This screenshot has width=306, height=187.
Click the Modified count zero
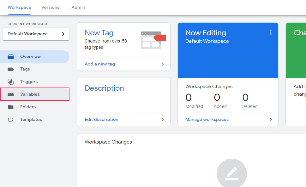(x=189, y=97)
